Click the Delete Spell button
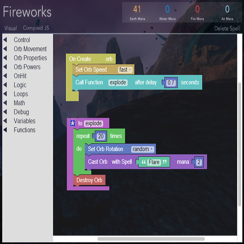Screen dimensions: 244x244 coord(227,28)
